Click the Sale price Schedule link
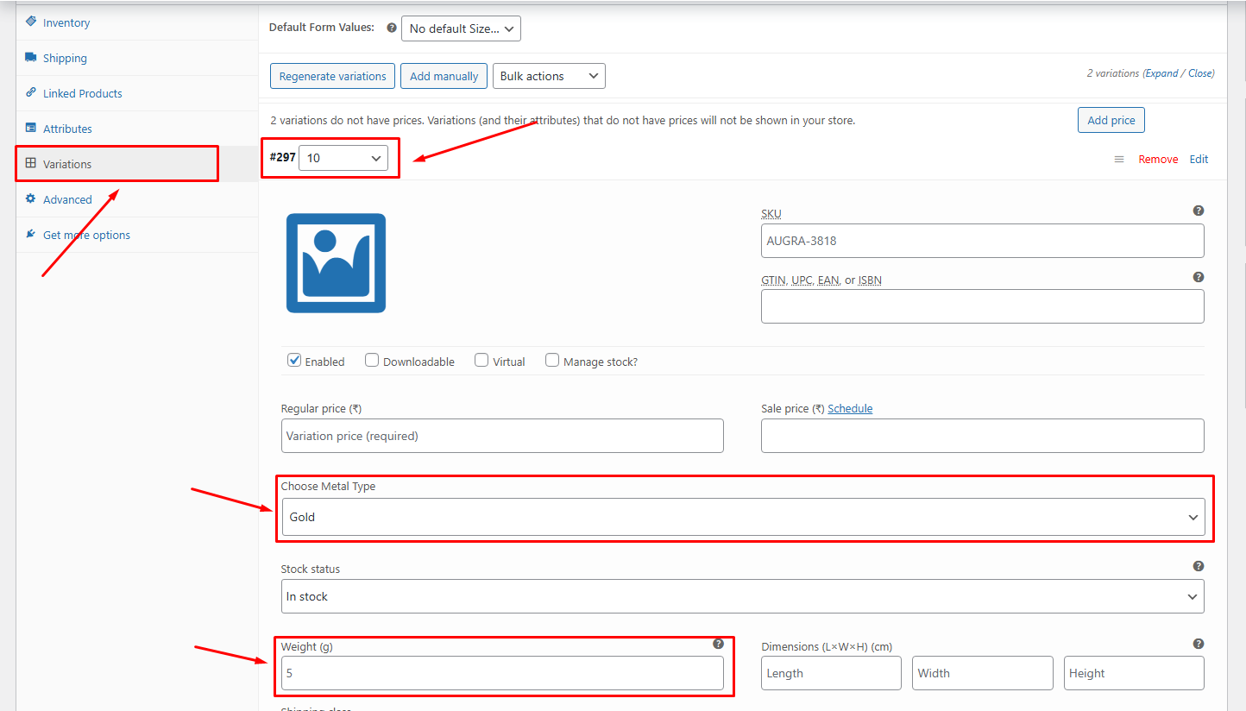This screenshot has width=1246, height=711. 850,408
